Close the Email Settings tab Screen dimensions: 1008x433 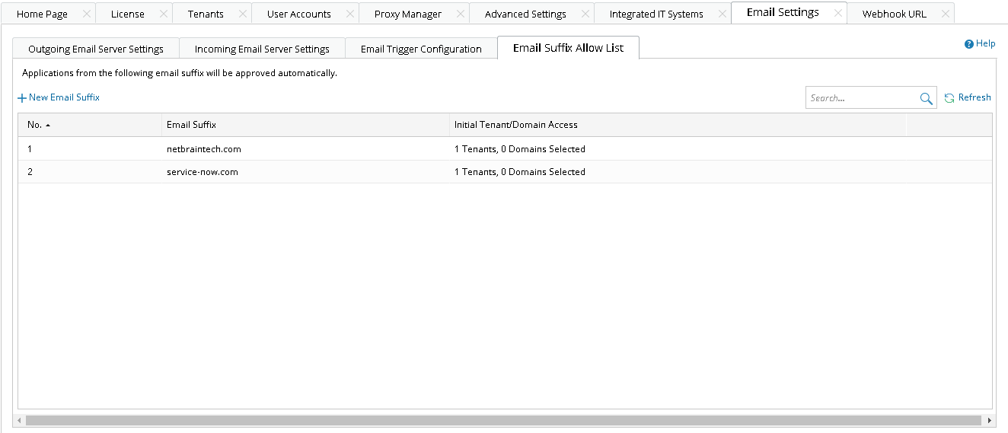pos(837,14)
